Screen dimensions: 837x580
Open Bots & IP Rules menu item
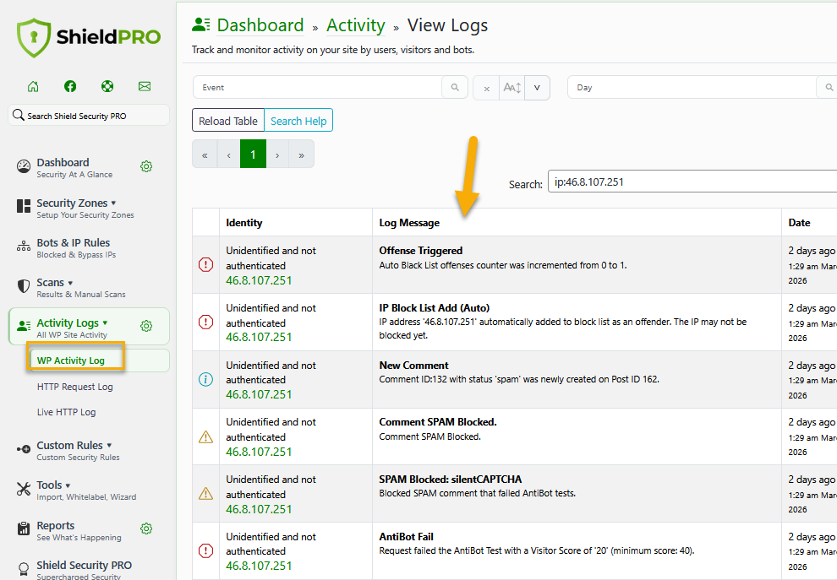76,247
